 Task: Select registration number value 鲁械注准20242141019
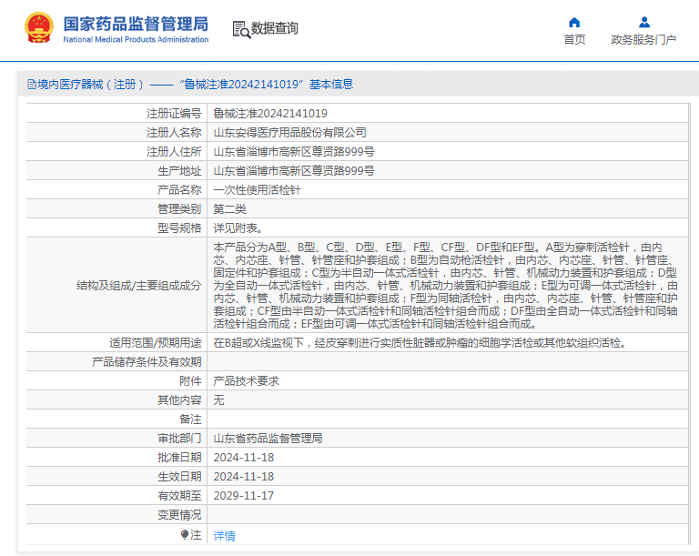point(270,114)
